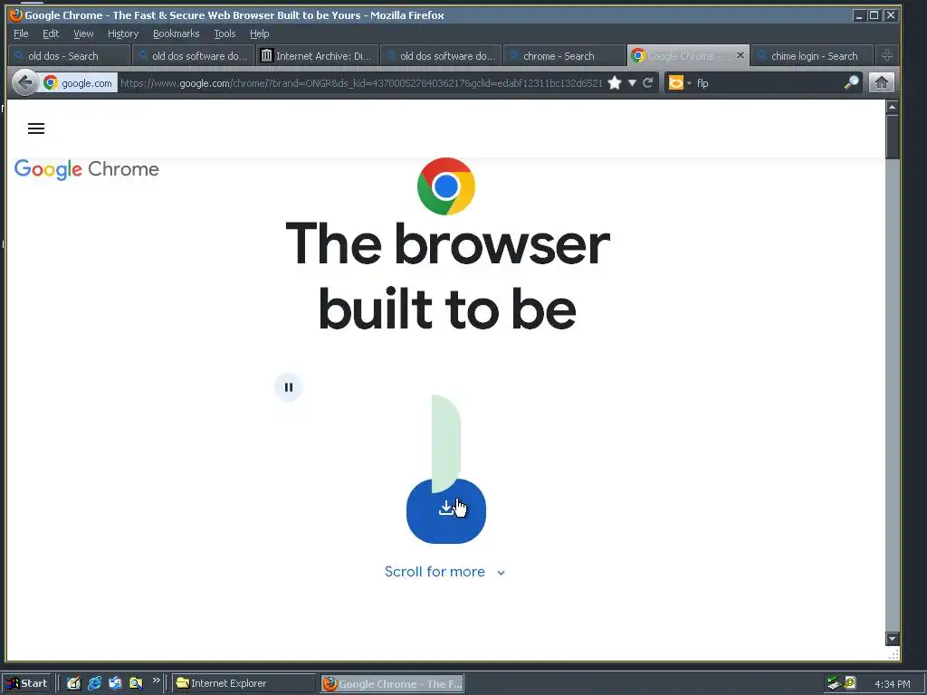Open the search engine selector dropdown

(x=679, y=82)
